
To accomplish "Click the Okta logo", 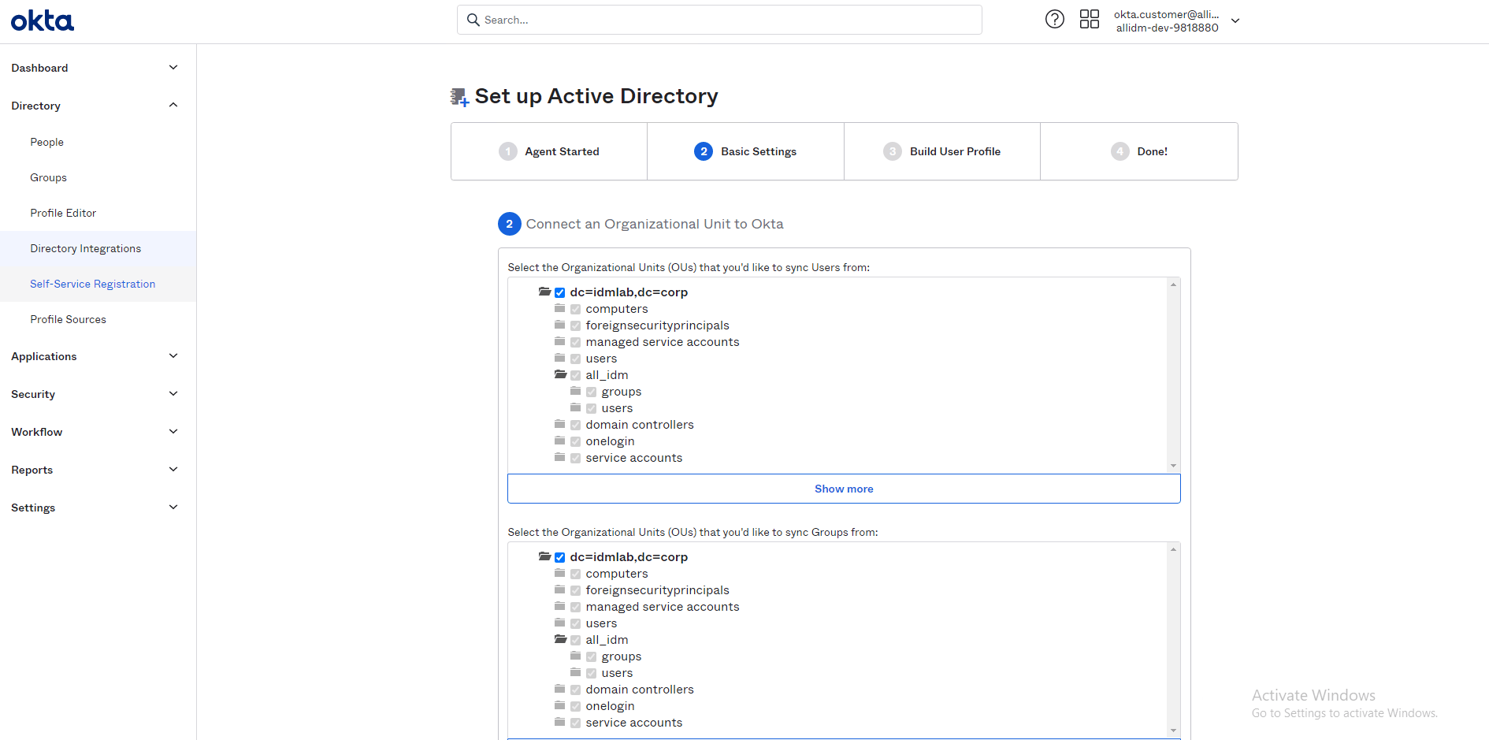I will pos(43,20).
